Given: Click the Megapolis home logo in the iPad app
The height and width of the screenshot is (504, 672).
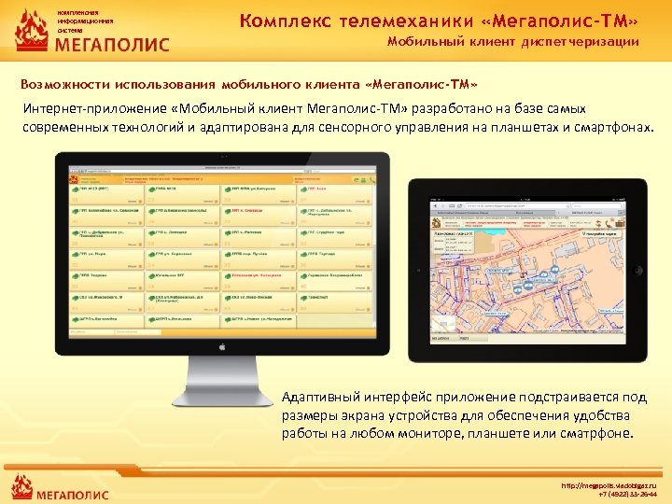Looking at the screenshot, I should pos(436,223).
